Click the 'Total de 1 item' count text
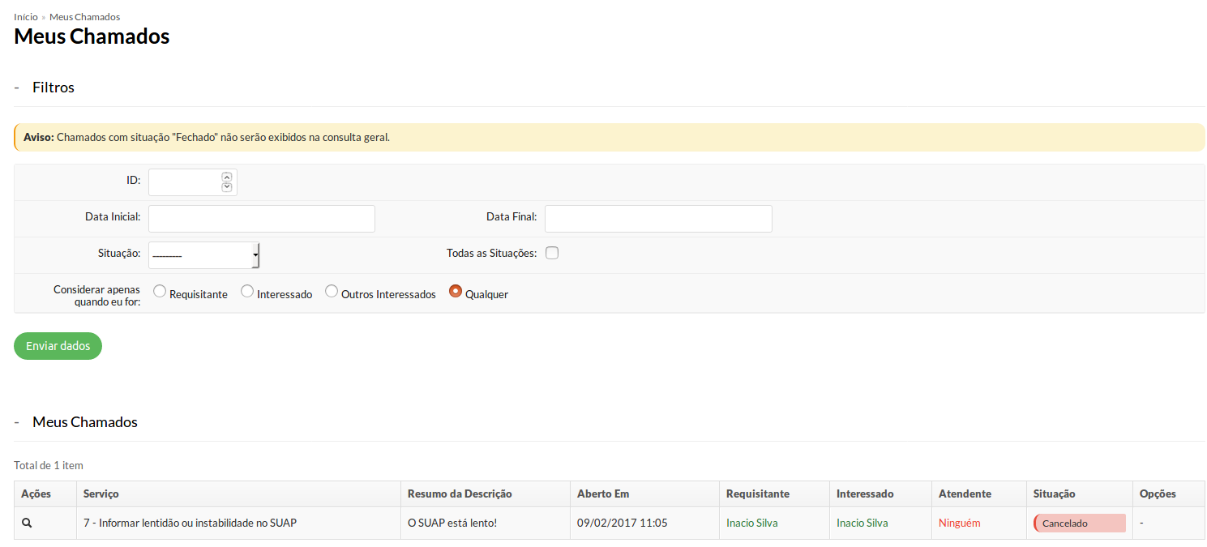This screenshot has height=547, width=1207. coord(49,466)
